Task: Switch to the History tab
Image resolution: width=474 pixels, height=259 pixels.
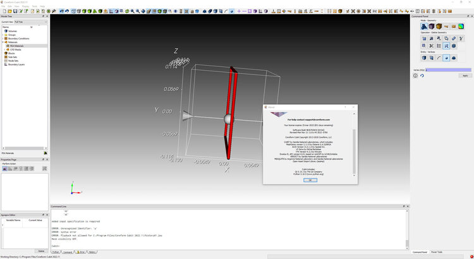Action: point(92,252)
